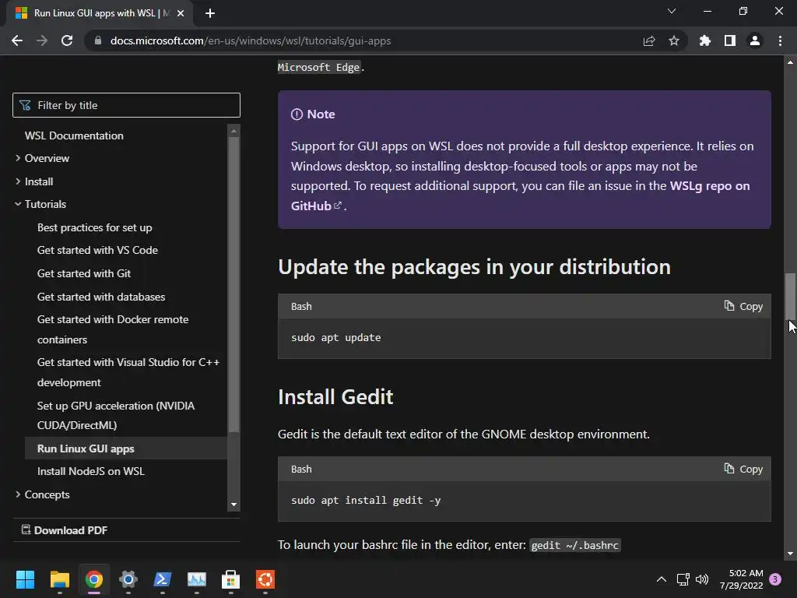Open Get started with Docker remote containers
This screenshot has width=797, height=598.
pos(113,329)
